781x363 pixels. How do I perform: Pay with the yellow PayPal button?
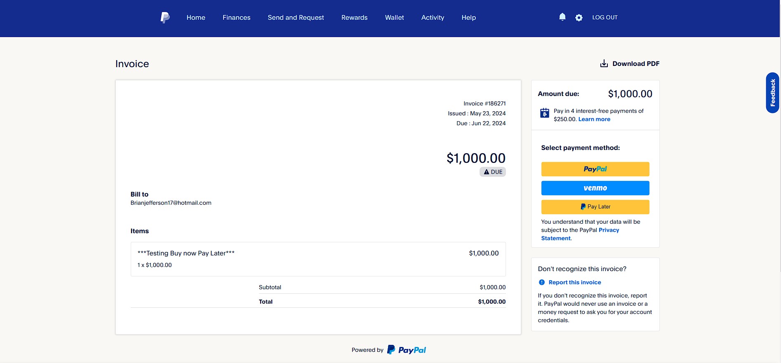click(595, 169)
